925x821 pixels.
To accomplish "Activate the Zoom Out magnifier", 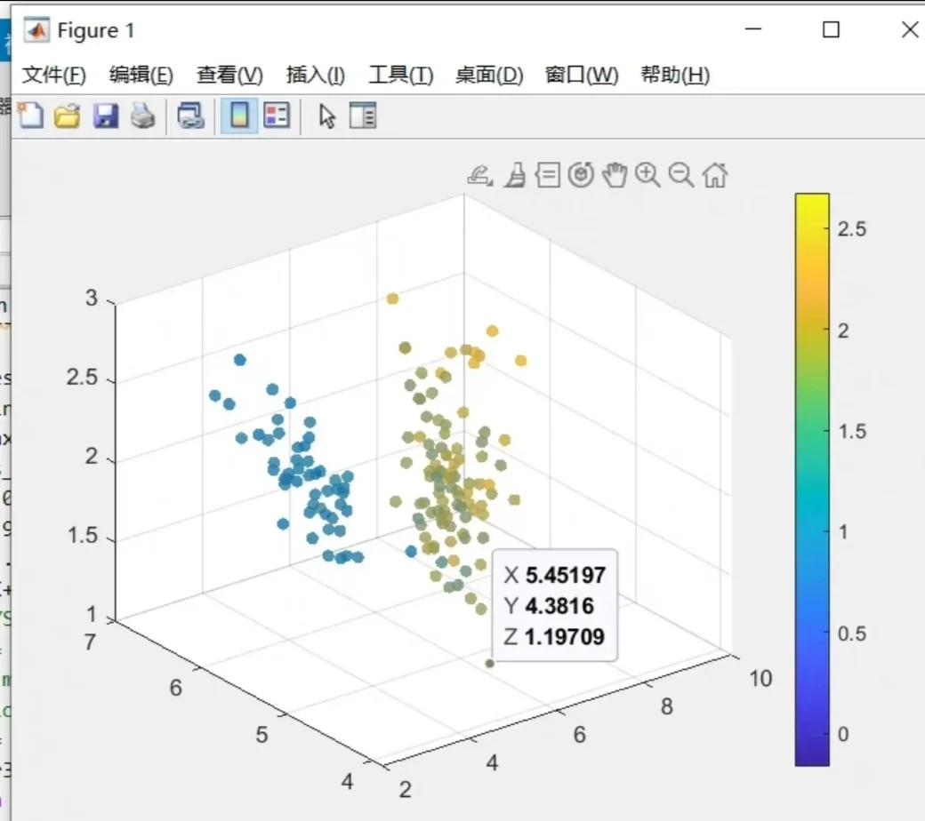I will pos(681,175).
